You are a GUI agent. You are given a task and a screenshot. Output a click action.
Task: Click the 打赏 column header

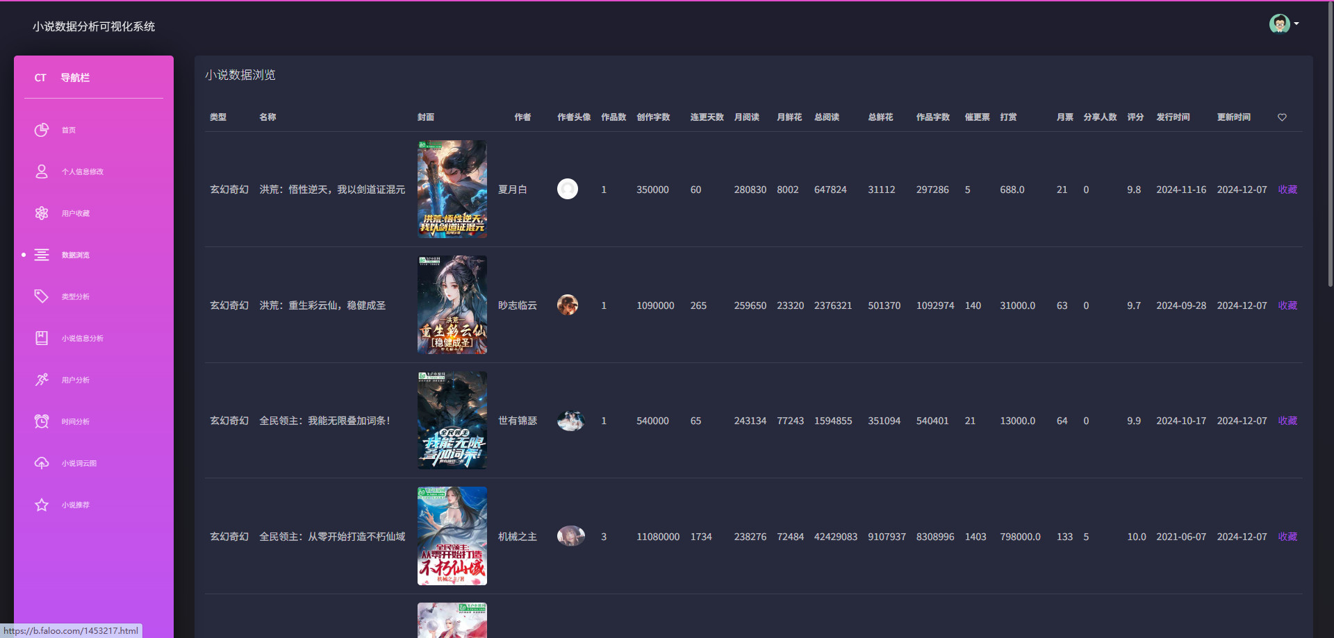[x=1008, y=117]
